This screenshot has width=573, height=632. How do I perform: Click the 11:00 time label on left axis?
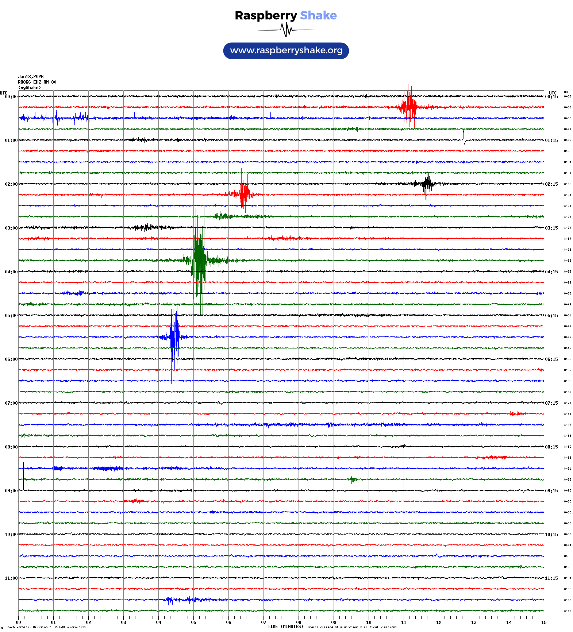click(11, 578)
